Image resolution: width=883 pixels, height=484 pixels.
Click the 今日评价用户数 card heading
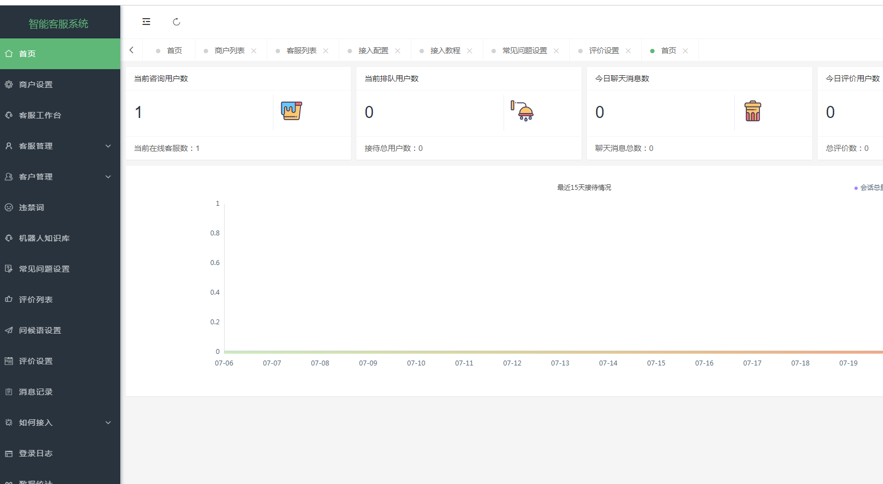(853, 78)
